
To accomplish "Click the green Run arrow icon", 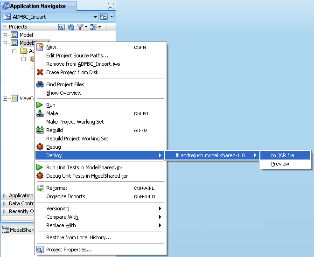I will [40, 105].
